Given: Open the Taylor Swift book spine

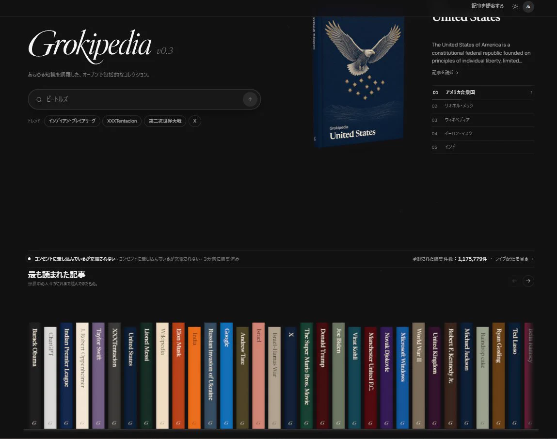Looking at the screenshot, I should (x=98, y=376).
